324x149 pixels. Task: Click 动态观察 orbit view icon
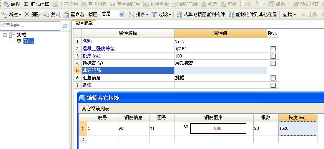click(x=296, y=4)
